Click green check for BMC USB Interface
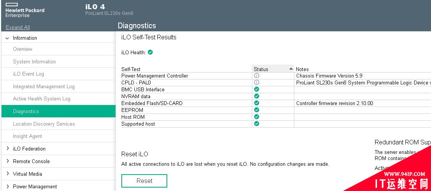Image resolution: width=431 pixels, height=191 pixels. 257,89
